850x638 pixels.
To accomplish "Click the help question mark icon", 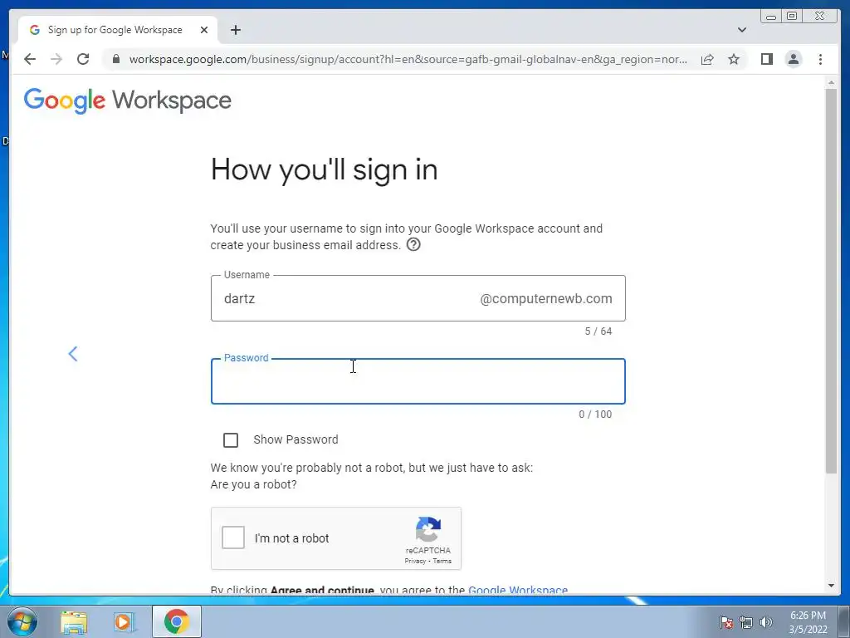I will 413,245.
